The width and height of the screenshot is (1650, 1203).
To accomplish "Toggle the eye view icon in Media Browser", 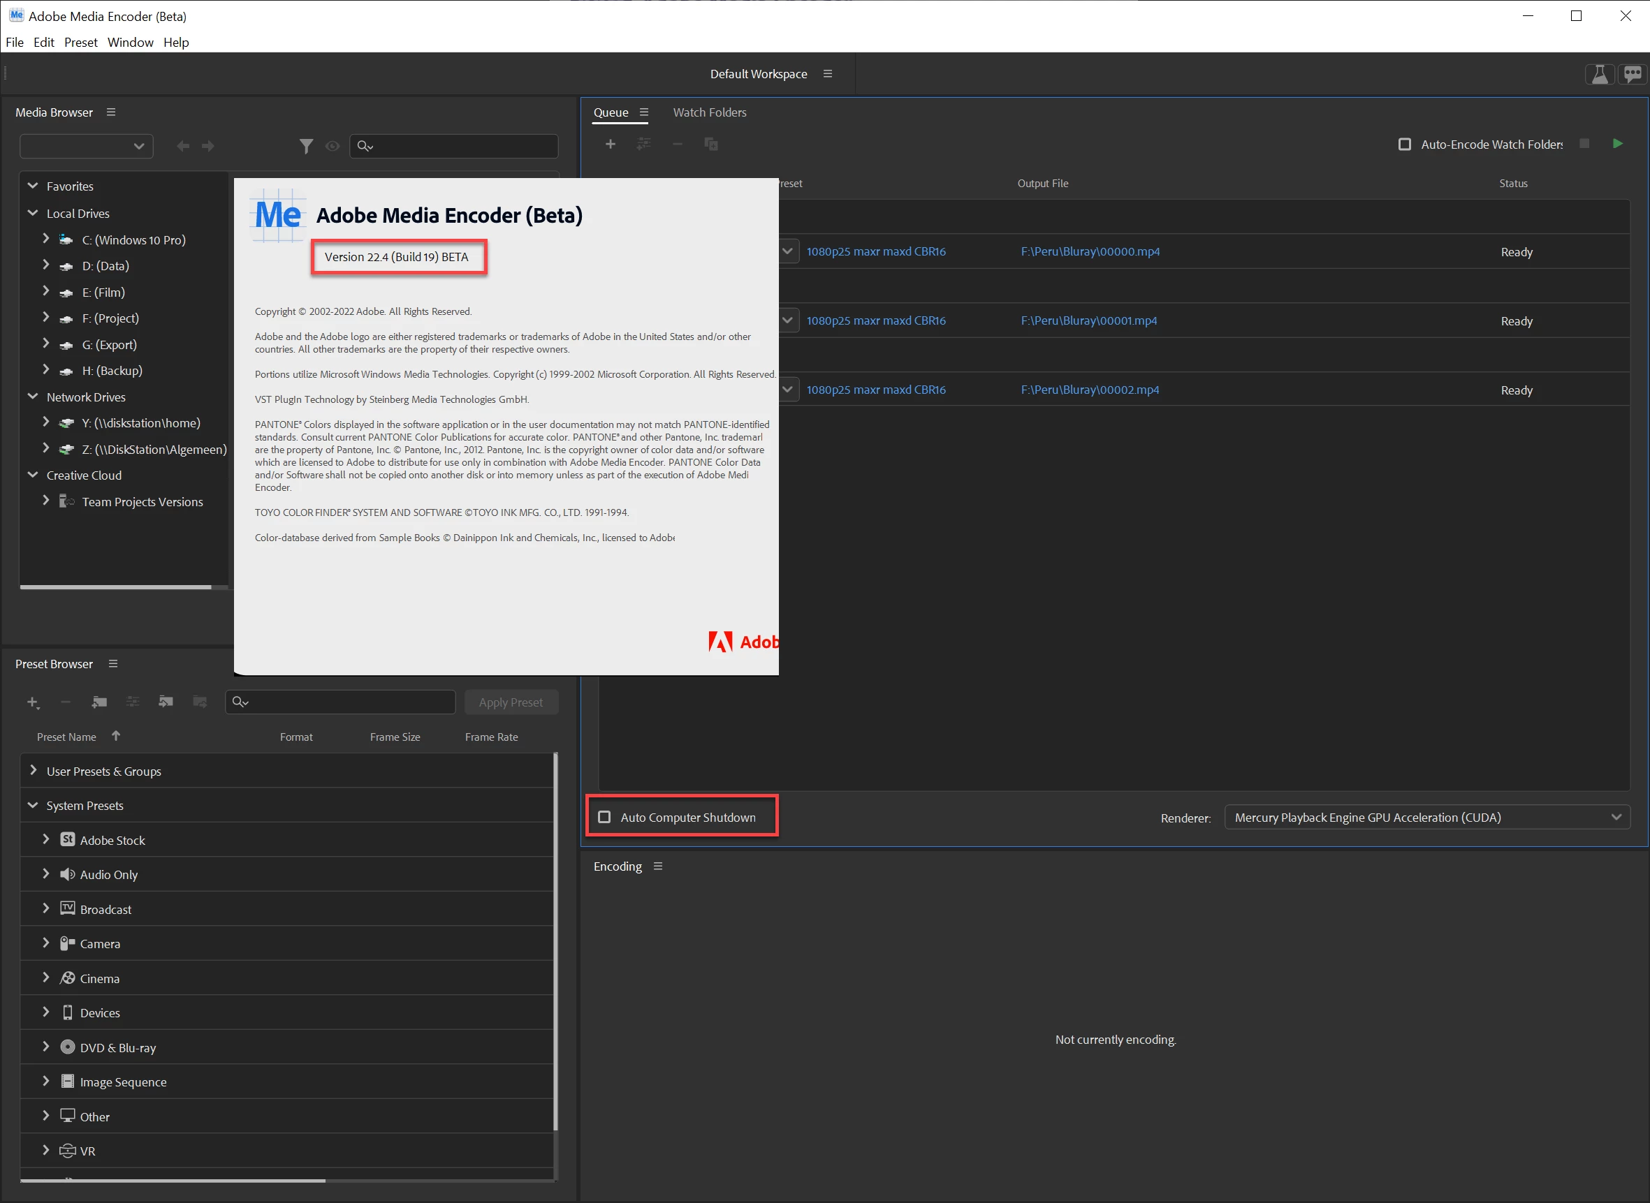I will tap(333, 147).
